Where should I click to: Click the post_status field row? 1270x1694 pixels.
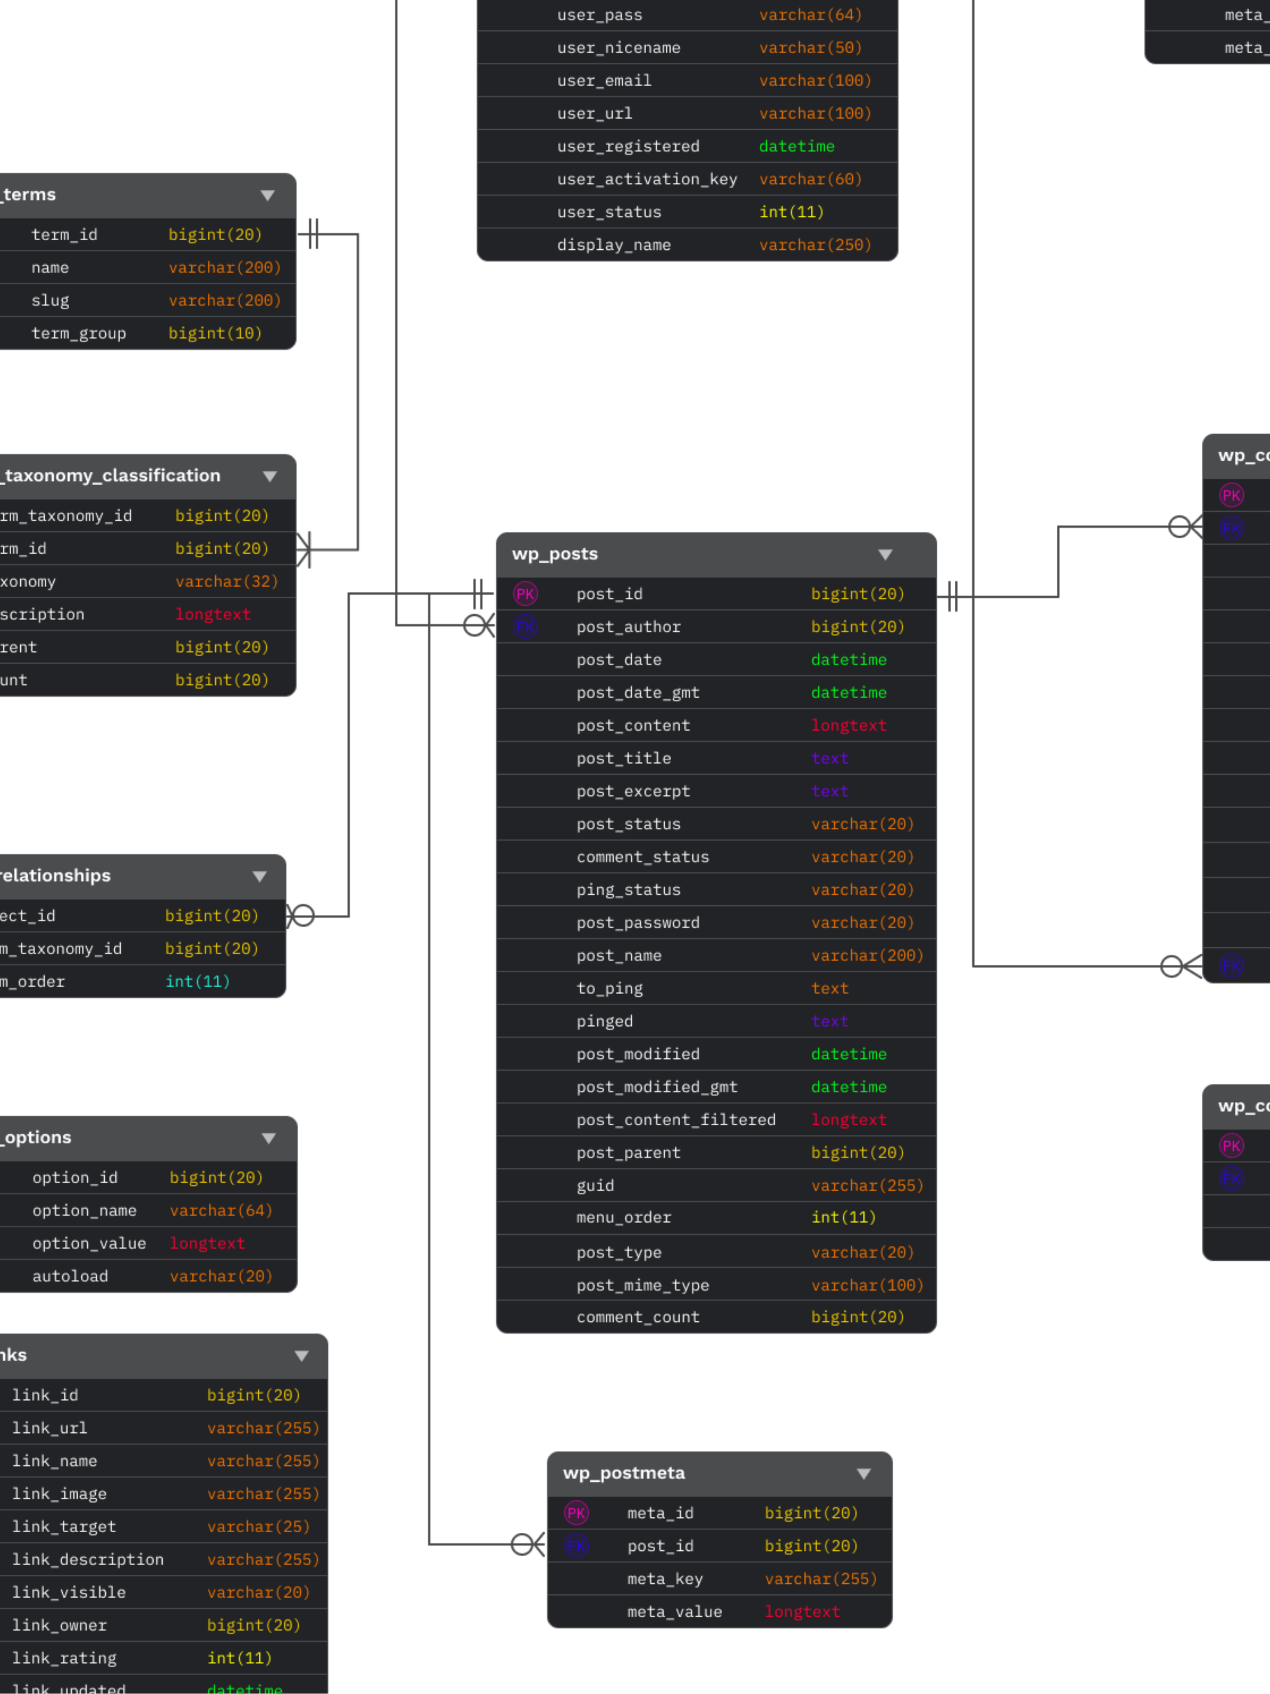pos(716,824)
